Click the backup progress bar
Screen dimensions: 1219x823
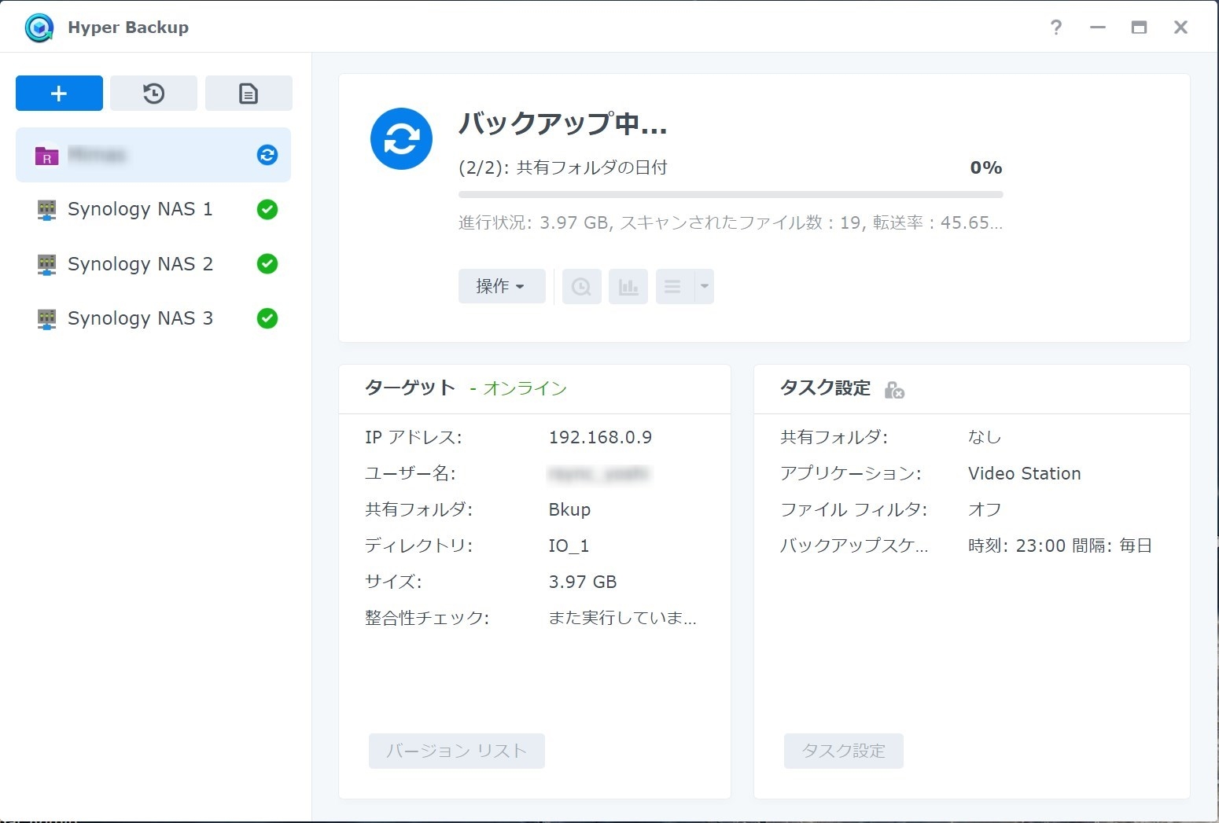(730, 194)
